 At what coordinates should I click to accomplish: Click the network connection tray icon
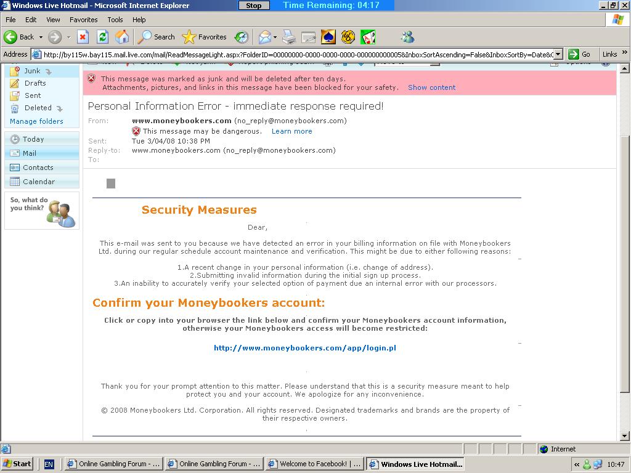click(x=598, y=464)
